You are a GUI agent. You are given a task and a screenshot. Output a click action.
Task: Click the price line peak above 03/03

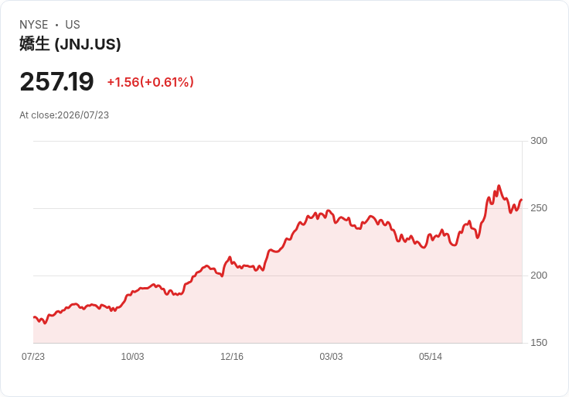tap(329, 210)
